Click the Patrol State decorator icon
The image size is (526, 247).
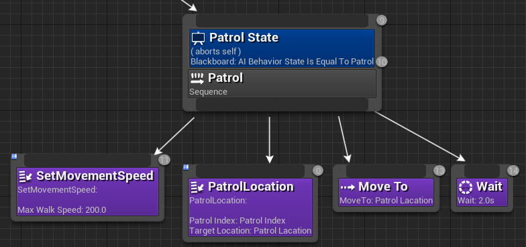(x=198, y=38)
